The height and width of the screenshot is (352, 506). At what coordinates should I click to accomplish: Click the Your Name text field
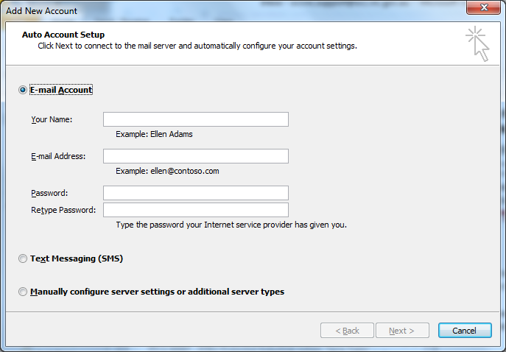coord(195,119)
